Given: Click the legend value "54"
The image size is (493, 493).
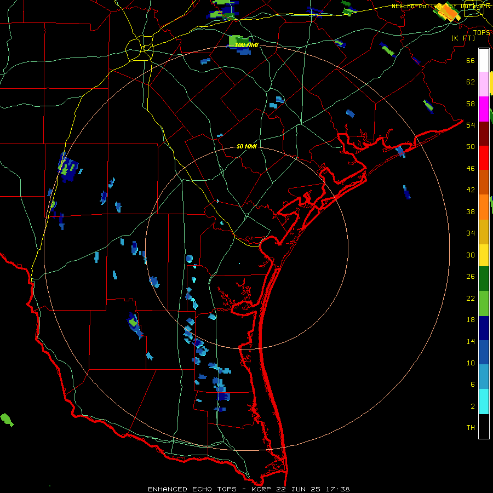Looking at the screenshot, I should [471, 125].
